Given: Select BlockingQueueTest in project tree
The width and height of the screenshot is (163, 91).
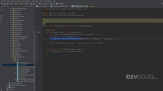Looking at the screenshot, I should (25, 63).
